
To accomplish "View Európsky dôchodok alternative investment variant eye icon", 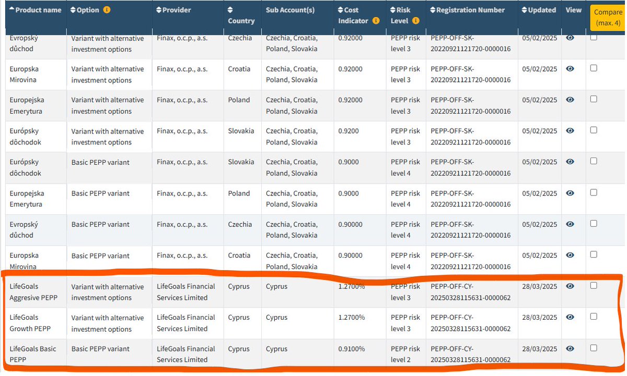I will [x=570, y=130].
